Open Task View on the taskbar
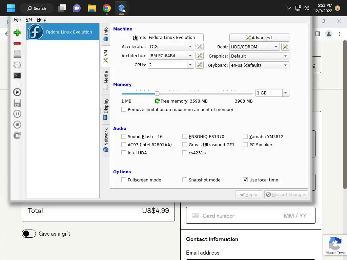The image size is (347, 260). tap(62, 8)
